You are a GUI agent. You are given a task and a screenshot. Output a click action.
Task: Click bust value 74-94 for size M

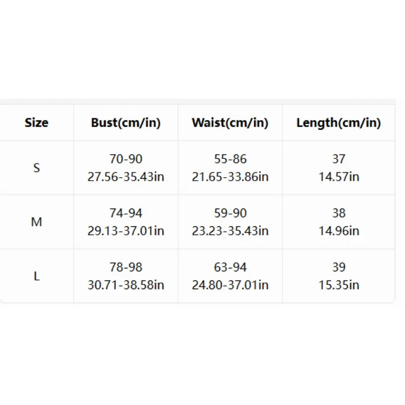coord(126,213)
